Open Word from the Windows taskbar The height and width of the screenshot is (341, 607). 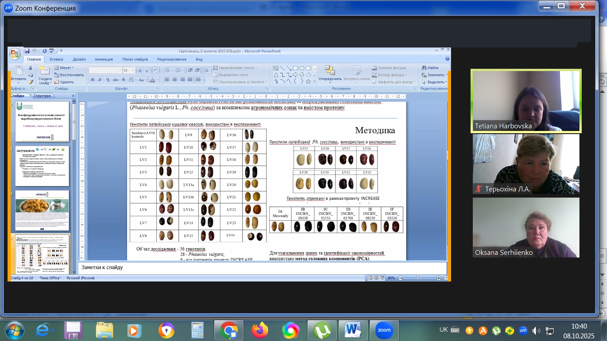352,330
